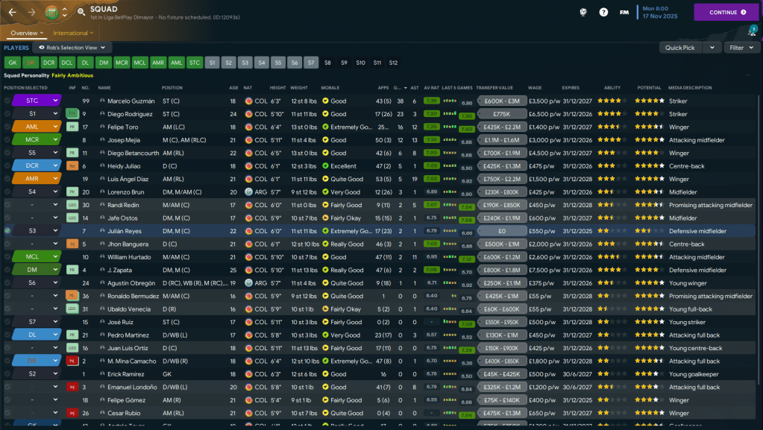The image size is (763, 430).
Task: Open the club badge menu
Action: pyautogui.click(x=51, y=12)
